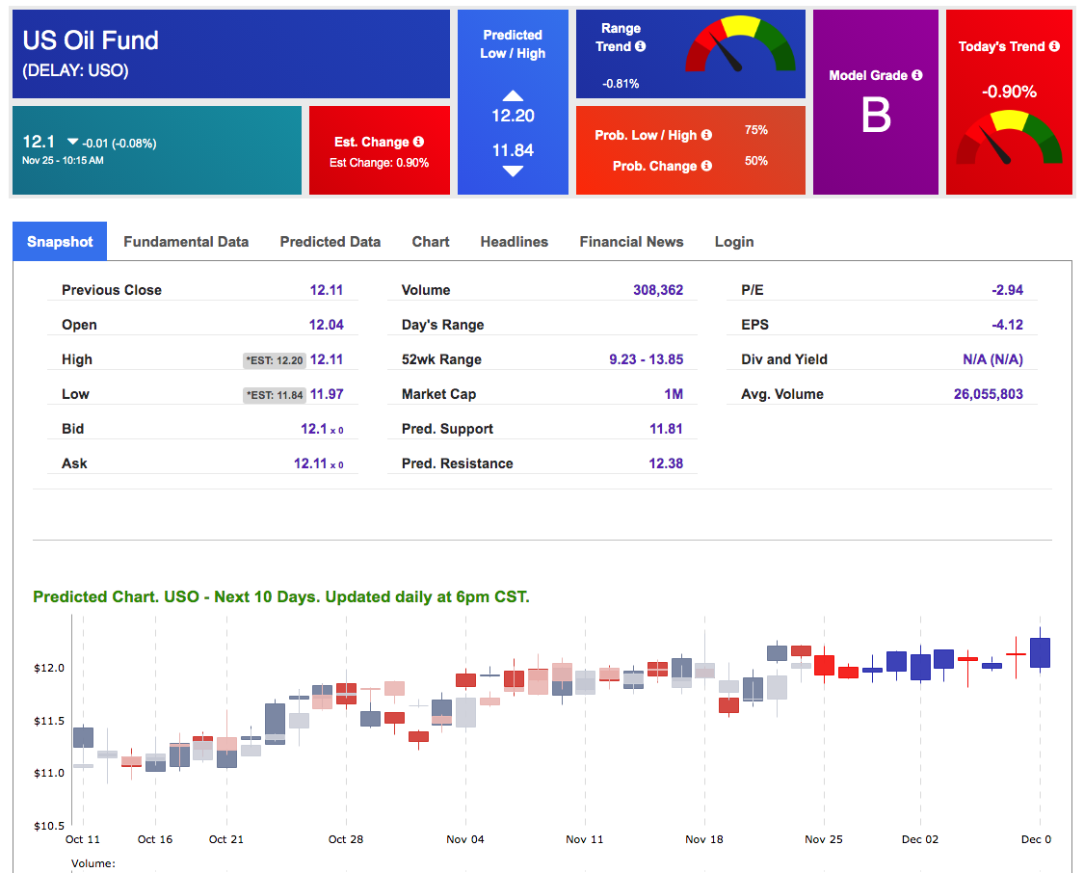Click the Prob. Change info icon

point(706,166)
